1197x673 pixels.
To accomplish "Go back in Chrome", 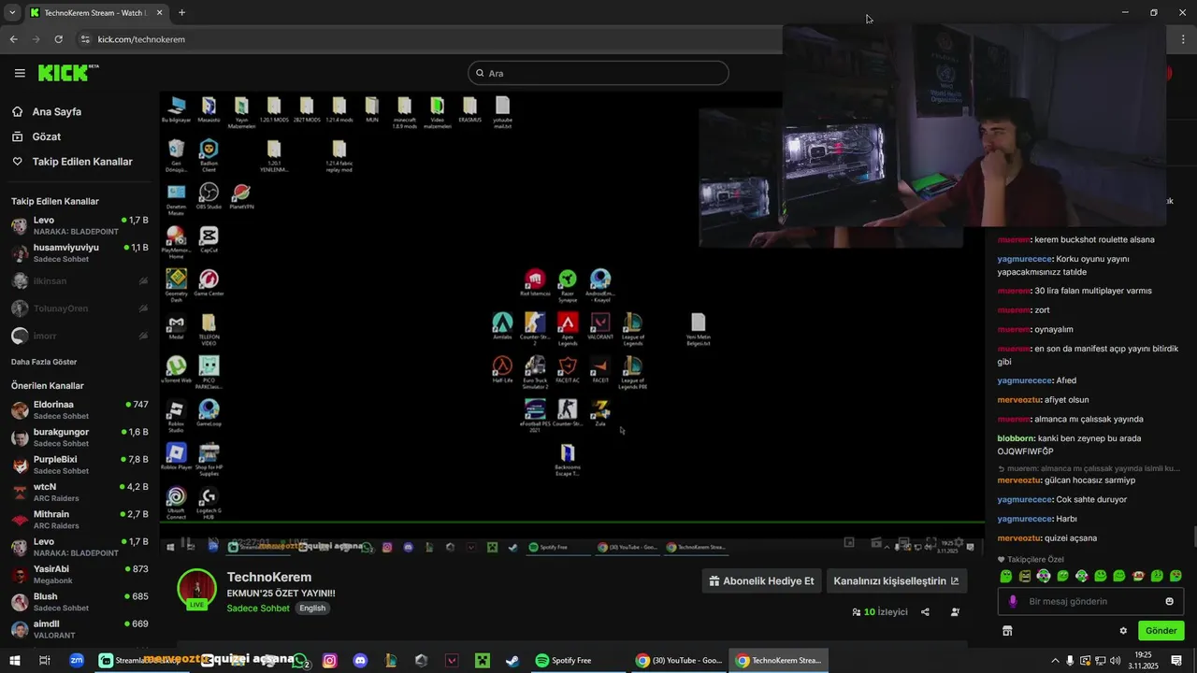I will coord(13,39).
